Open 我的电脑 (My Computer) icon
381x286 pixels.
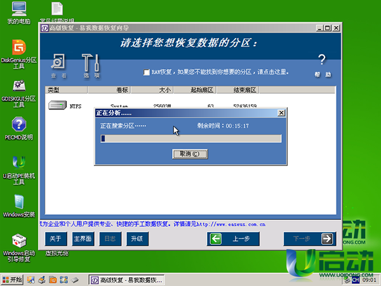coord(19,11)
